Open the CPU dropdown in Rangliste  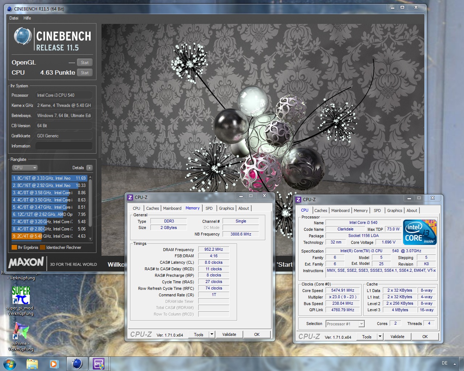(x=25, y=168)
